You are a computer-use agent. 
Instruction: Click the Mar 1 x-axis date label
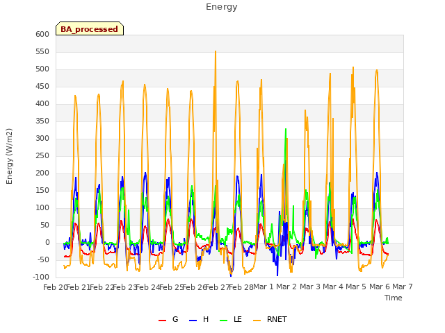(x=264, y=287)
